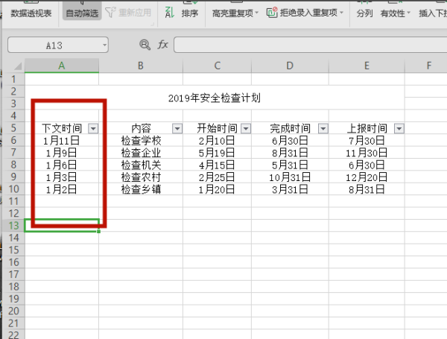
Task: Select column F header
Action: pyautogui.click(x=426, y=66)
